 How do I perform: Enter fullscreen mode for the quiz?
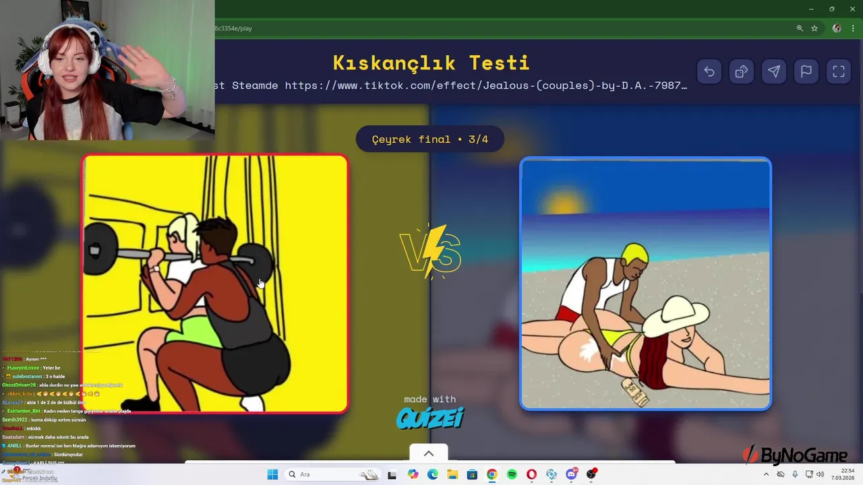click(x=839, y=71)
